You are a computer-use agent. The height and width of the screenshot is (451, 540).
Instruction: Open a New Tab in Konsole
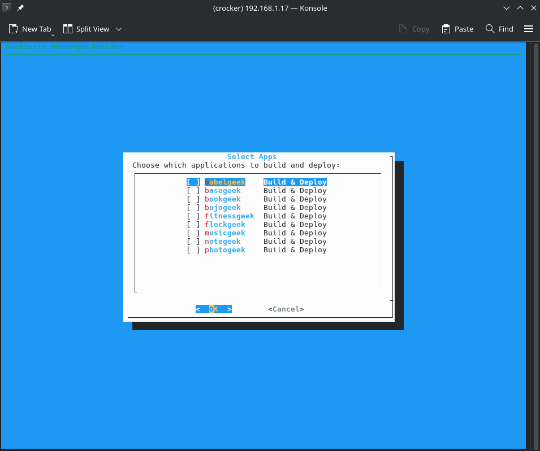[x=31, y=29]
